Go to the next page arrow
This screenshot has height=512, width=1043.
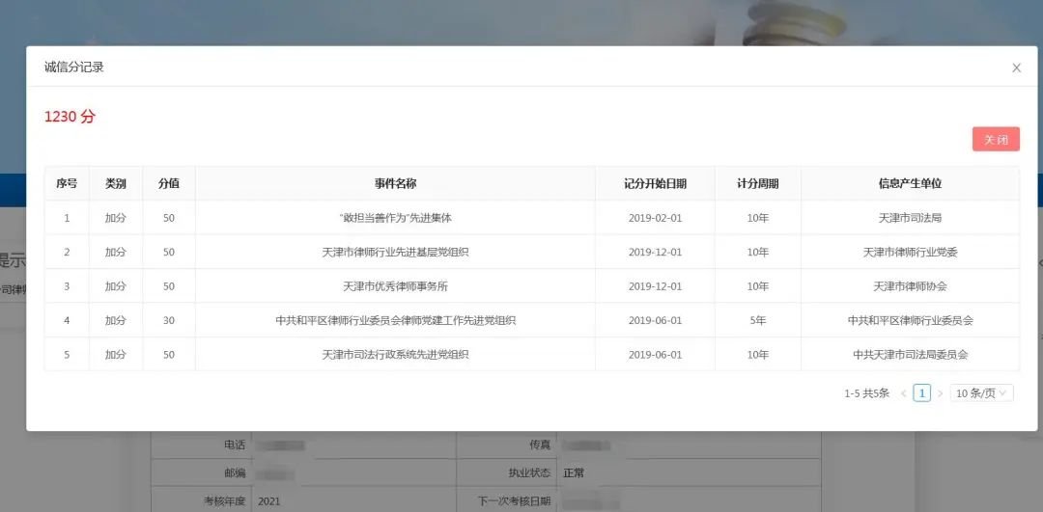pos(940,393)
